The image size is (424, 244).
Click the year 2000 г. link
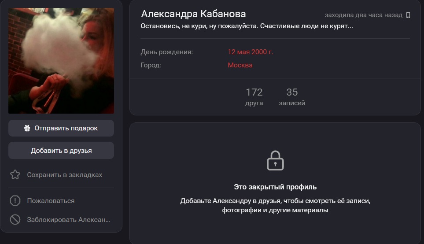(x=262, y=52)
